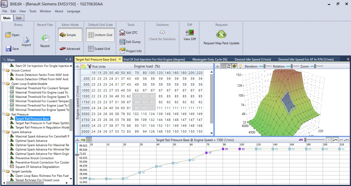The width and height of the screenshot is (351, 186).
Task: Open the Language menu
Action: (73, 11)
